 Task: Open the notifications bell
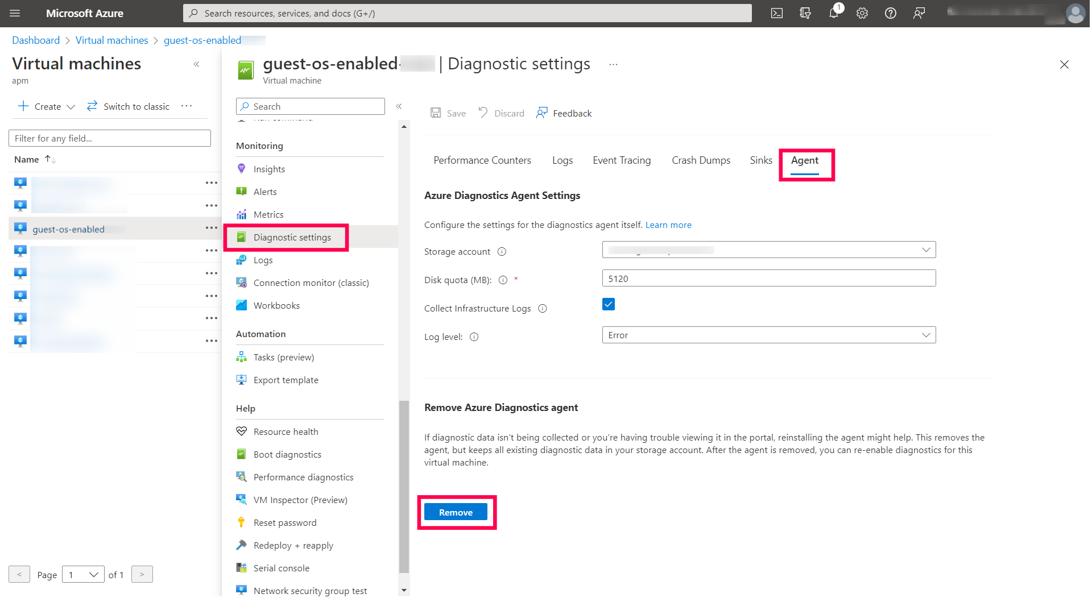(834, 13)
